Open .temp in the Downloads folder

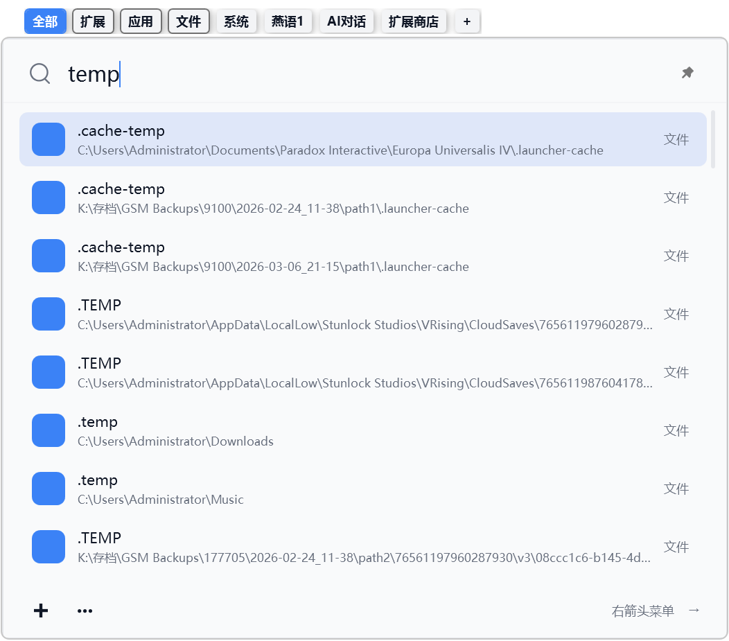click(362, 430)
